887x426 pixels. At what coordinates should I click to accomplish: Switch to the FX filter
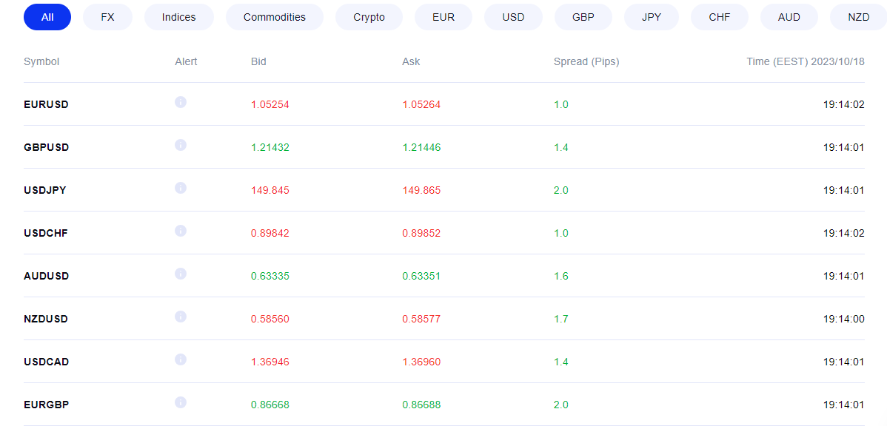coord(107,17)
